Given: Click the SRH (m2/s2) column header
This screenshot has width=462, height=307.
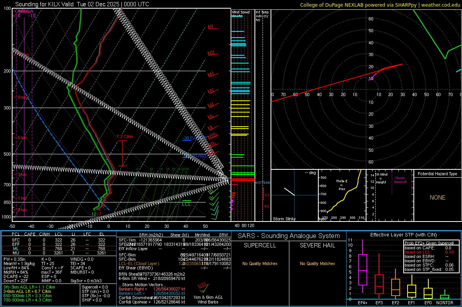Looking at the screenshot, I should [151, 235].
